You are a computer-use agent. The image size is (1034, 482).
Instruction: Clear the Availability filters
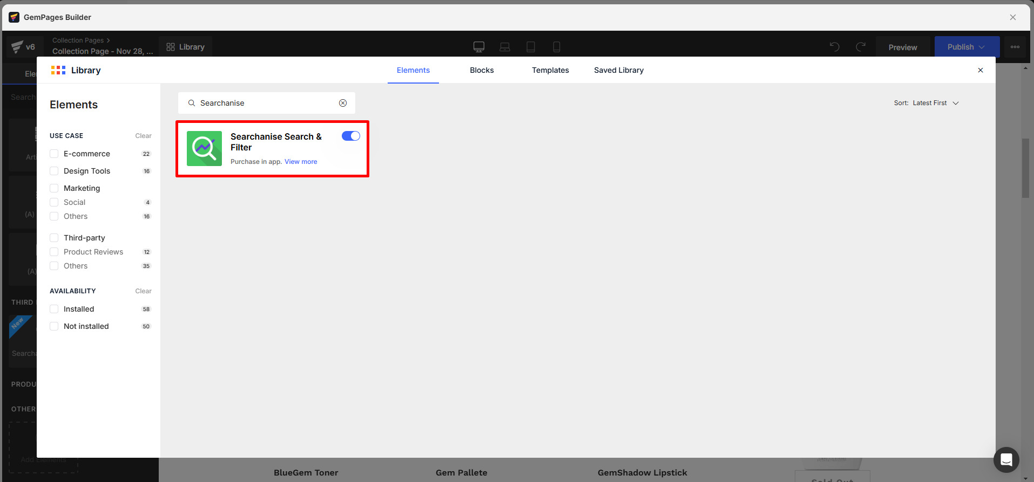pos(143,291)
